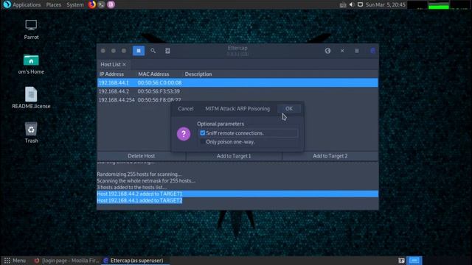Select the Host List tab
472x265 pixels.
pos(111,64)
